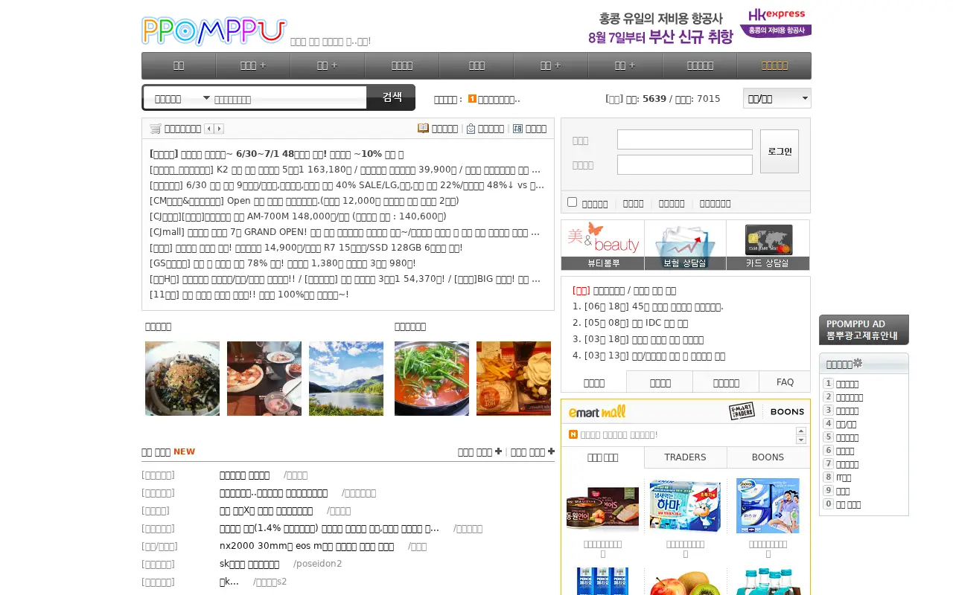Open the search category dropdown
Viewport: 953px width, 595px height.
[182, 98]
